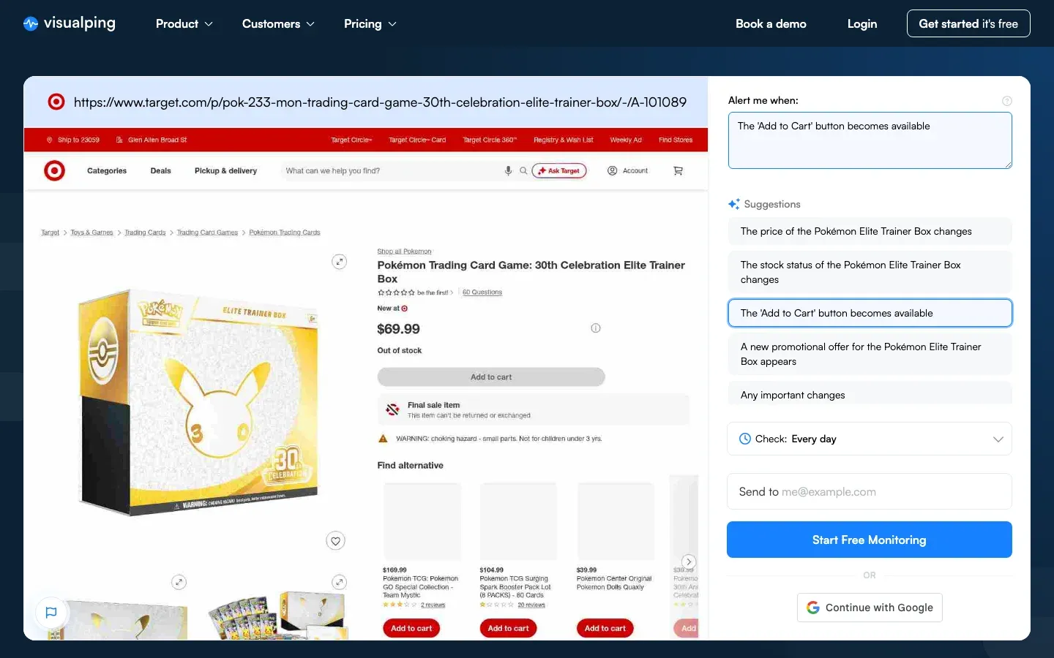Expand the Customers menu

tap(278, 23)
